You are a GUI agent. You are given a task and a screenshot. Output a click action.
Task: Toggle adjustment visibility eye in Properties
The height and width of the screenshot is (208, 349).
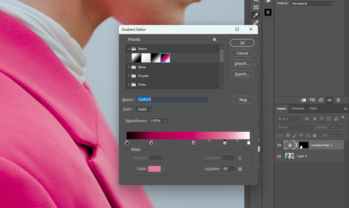click(x=329, y=100)
